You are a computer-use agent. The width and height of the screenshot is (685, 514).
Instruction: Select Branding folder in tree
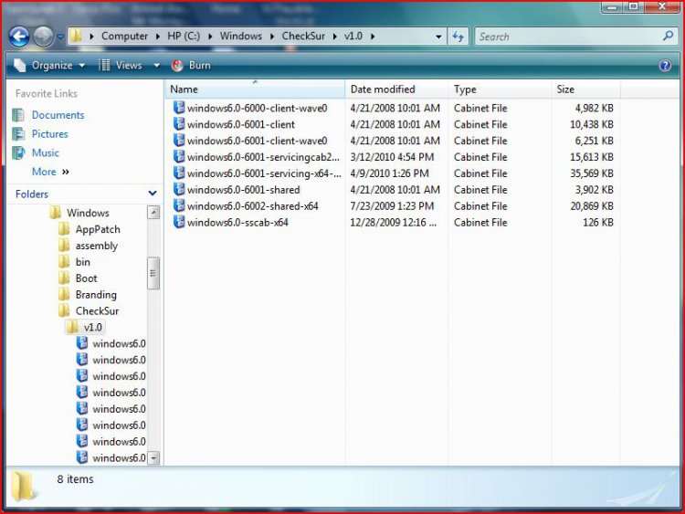(x=96, y=295)
